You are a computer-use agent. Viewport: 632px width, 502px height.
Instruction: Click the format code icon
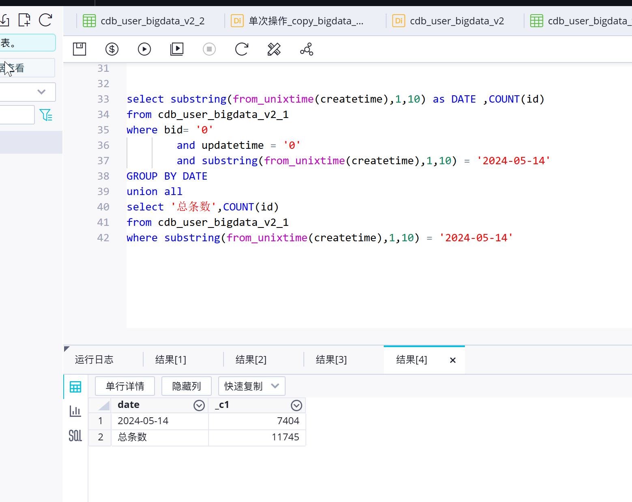click(274, 49)
